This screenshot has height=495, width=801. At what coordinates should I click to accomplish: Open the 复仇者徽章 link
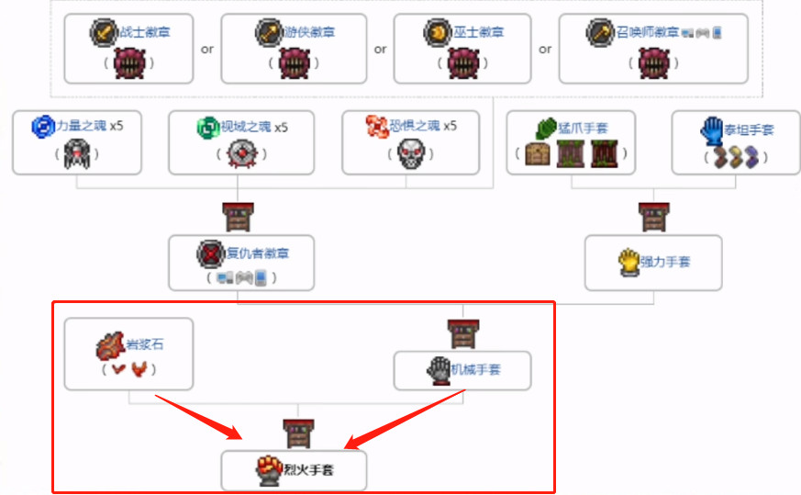pos(258,253)
